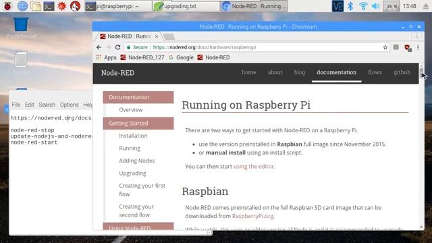Open Overview in the docs sidebar

(x=130, y=109)
